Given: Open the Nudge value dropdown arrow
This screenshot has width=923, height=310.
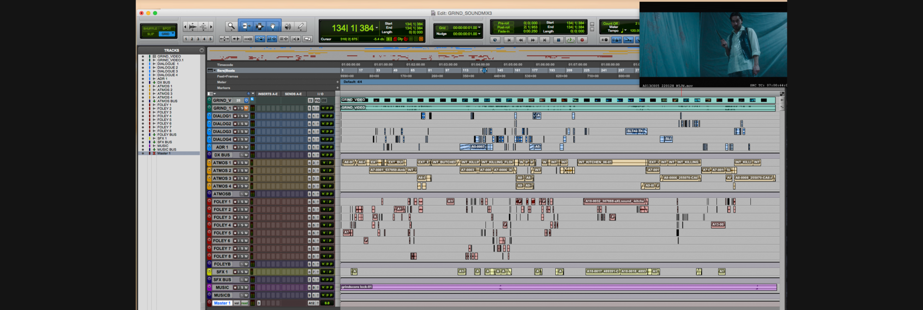Looking at the screenshot, I should (x=479, y=34).
